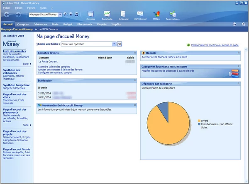This screenshot has width=249, height=184.
Task: Switch to the Échéances tab
Action: (40, 24)
